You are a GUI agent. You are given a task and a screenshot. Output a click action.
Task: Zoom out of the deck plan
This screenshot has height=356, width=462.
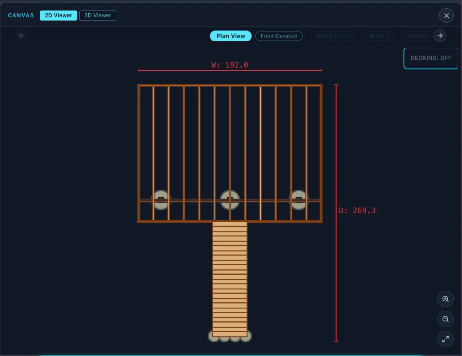445,319
